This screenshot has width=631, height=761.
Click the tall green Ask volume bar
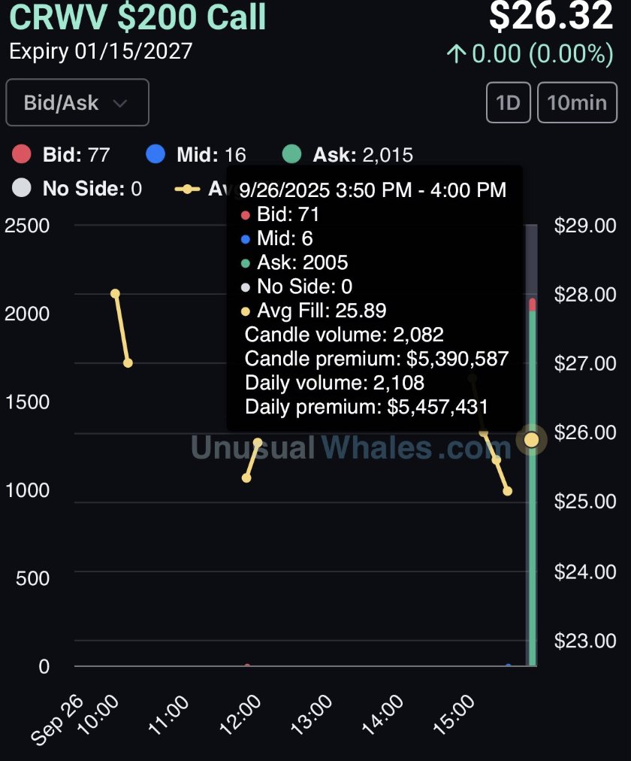(533, 489)
